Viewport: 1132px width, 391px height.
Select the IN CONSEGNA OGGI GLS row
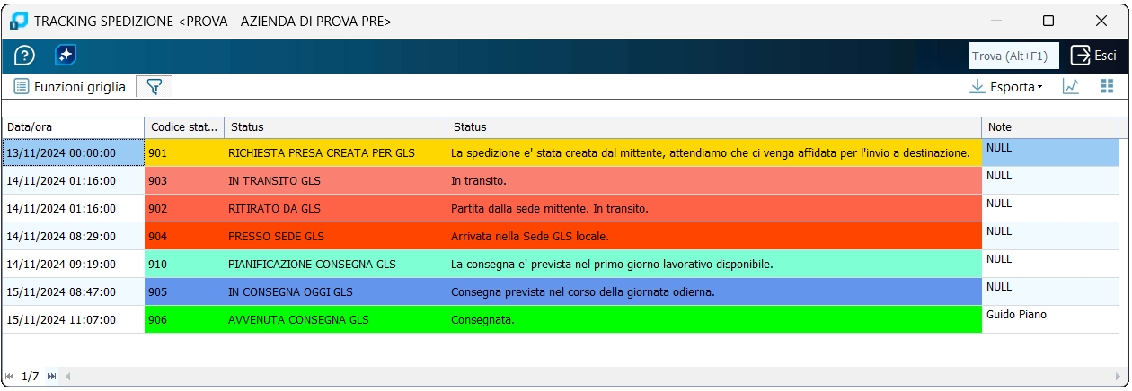(x=561, y=291)
